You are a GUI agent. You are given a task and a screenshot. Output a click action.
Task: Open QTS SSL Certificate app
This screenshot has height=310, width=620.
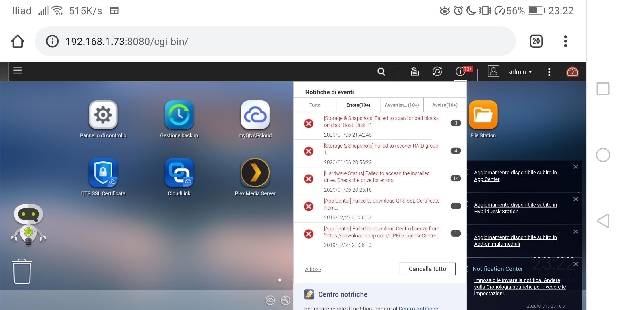click(x=103, y=173)
